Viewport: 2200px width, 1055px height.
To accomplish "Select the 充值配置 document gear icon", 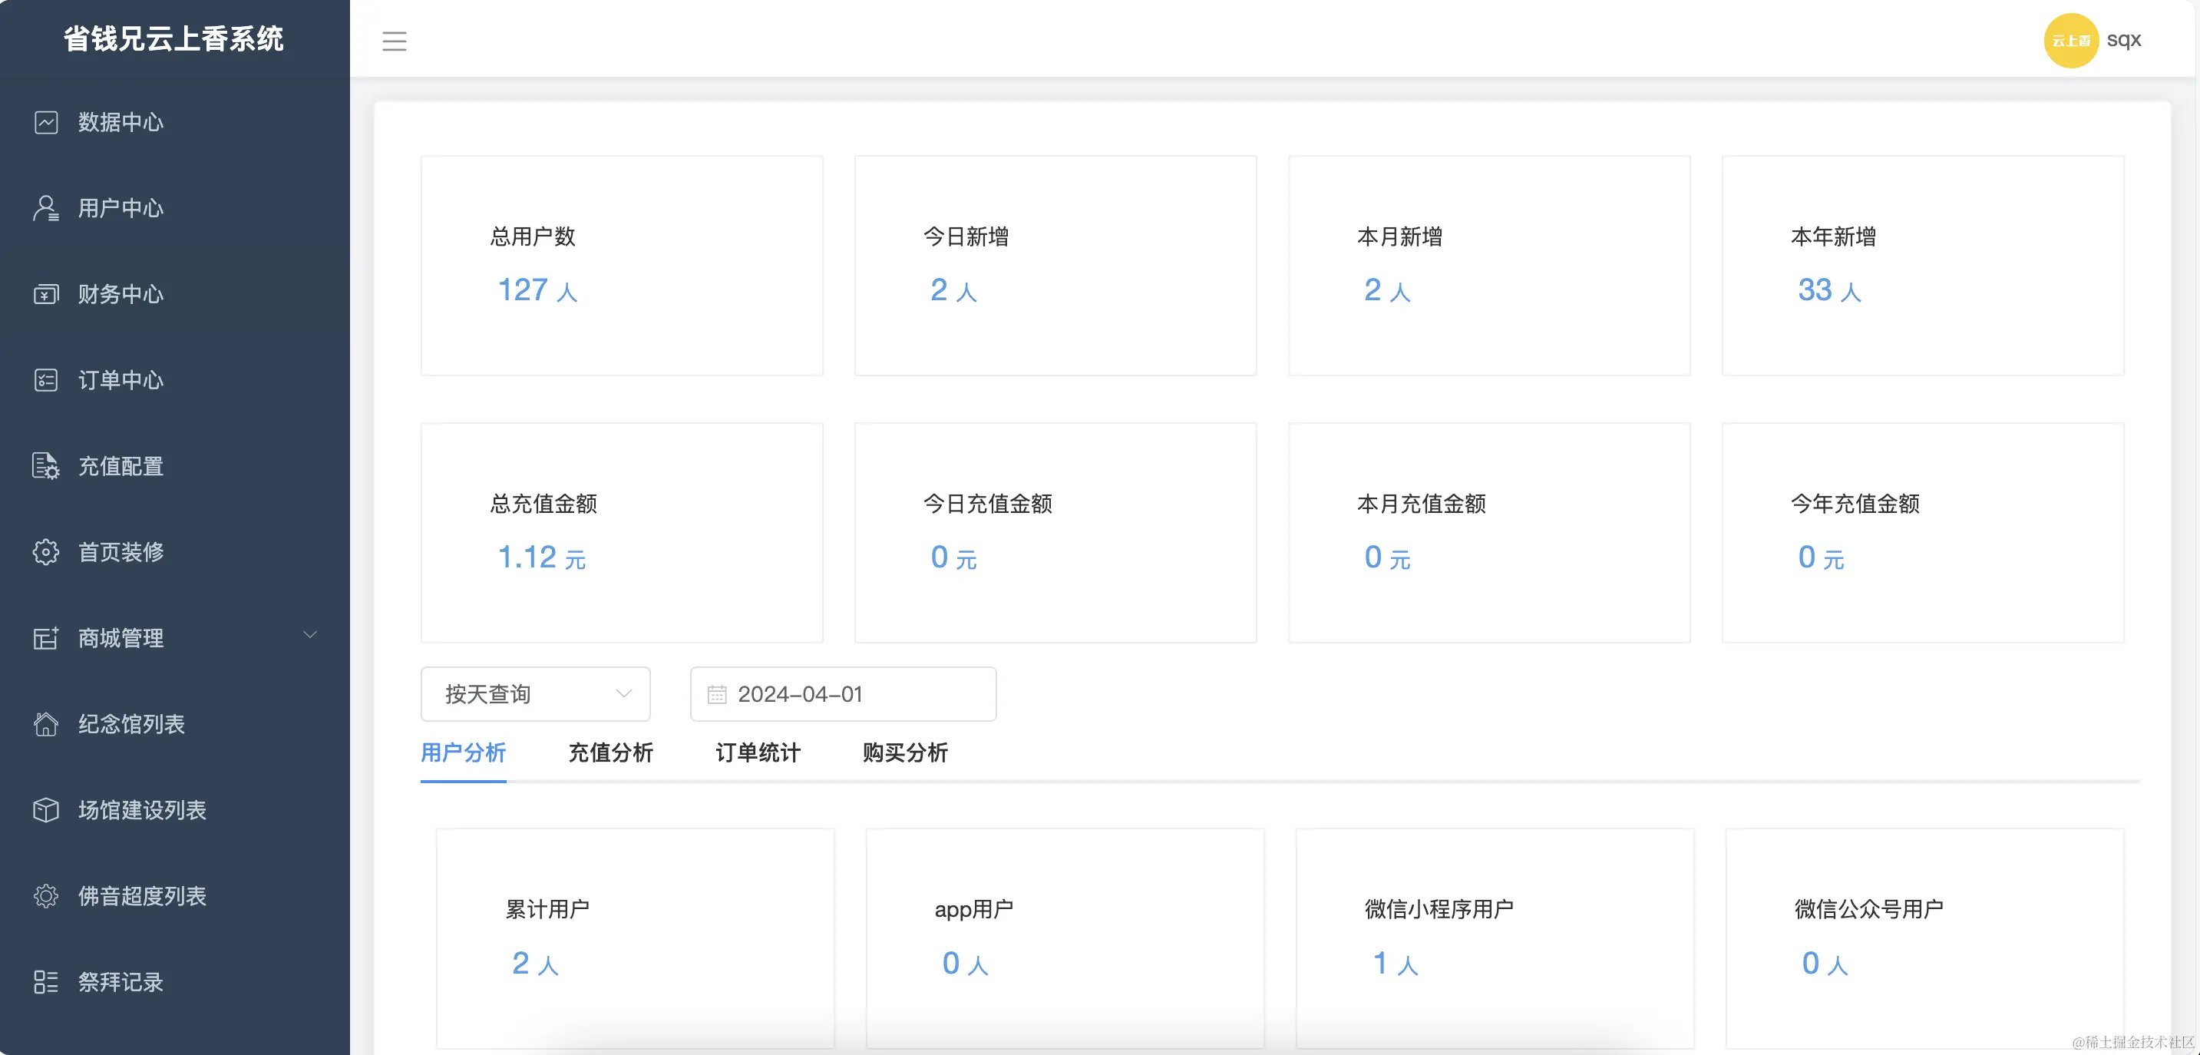I will pyautogui.click(x=46, y=466).
